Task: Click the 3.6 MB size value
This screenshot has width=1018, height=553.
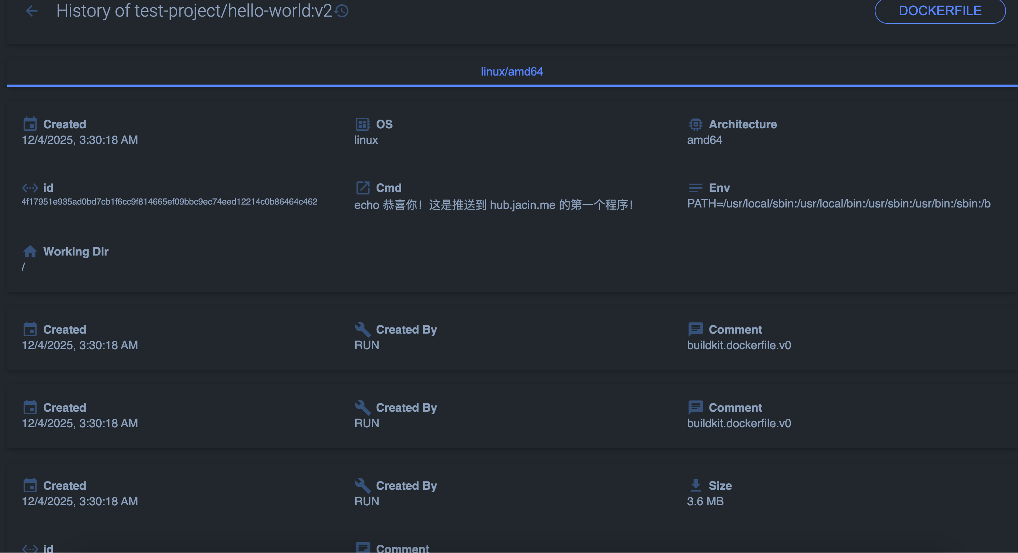Action: 705,501
